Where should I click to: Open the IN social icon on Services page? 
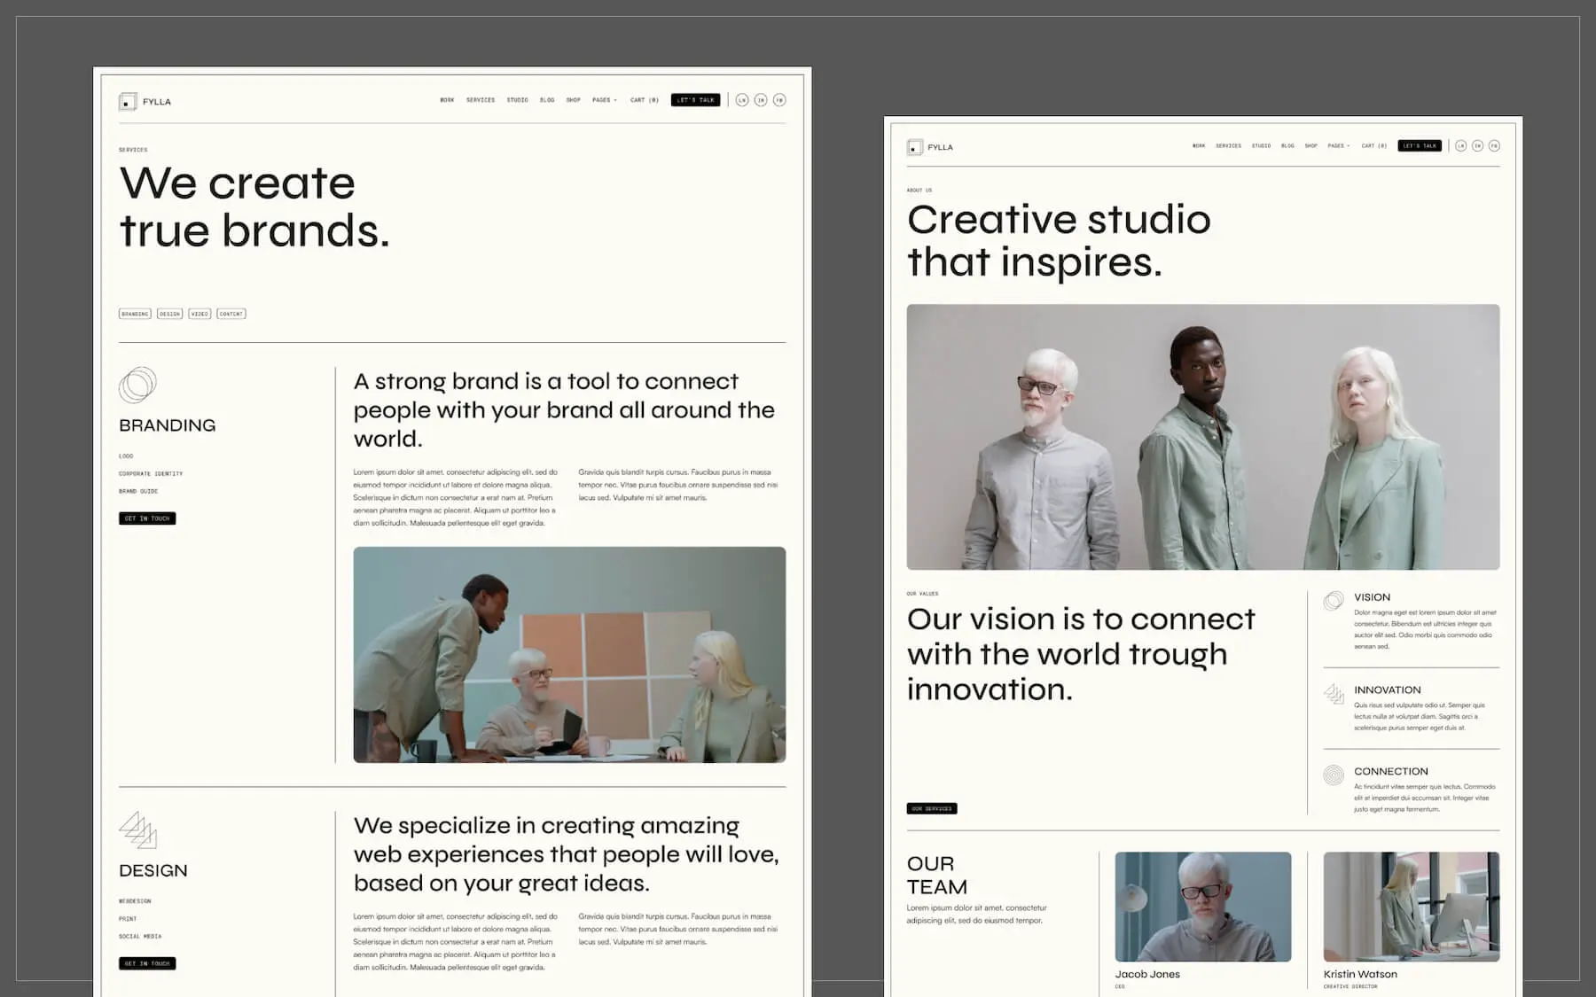click(x=761, y=100)
